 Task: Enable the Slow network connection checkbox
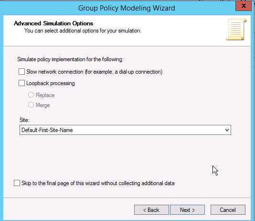click(21, 72)
